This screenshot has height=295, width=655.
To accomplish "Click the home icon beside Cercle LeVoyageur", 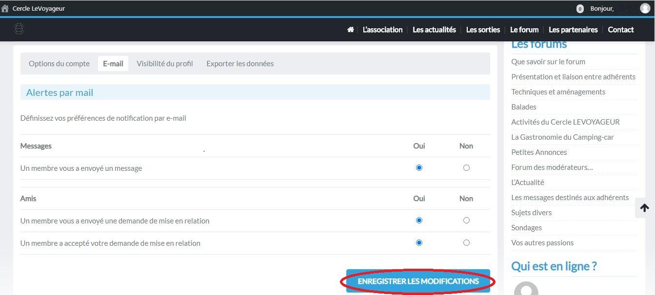I will tap(5, 8).
